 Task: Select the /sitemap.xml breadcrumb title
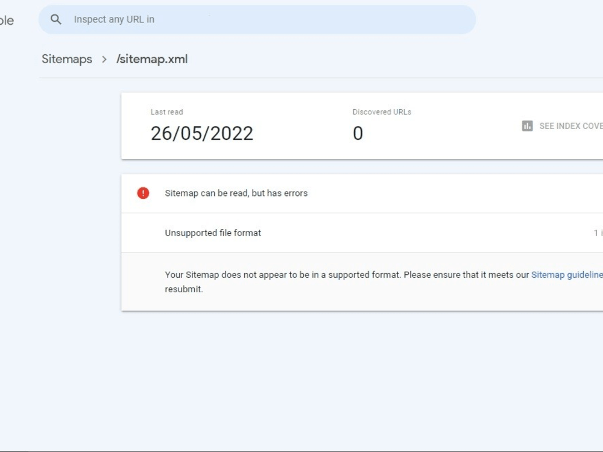153,59
